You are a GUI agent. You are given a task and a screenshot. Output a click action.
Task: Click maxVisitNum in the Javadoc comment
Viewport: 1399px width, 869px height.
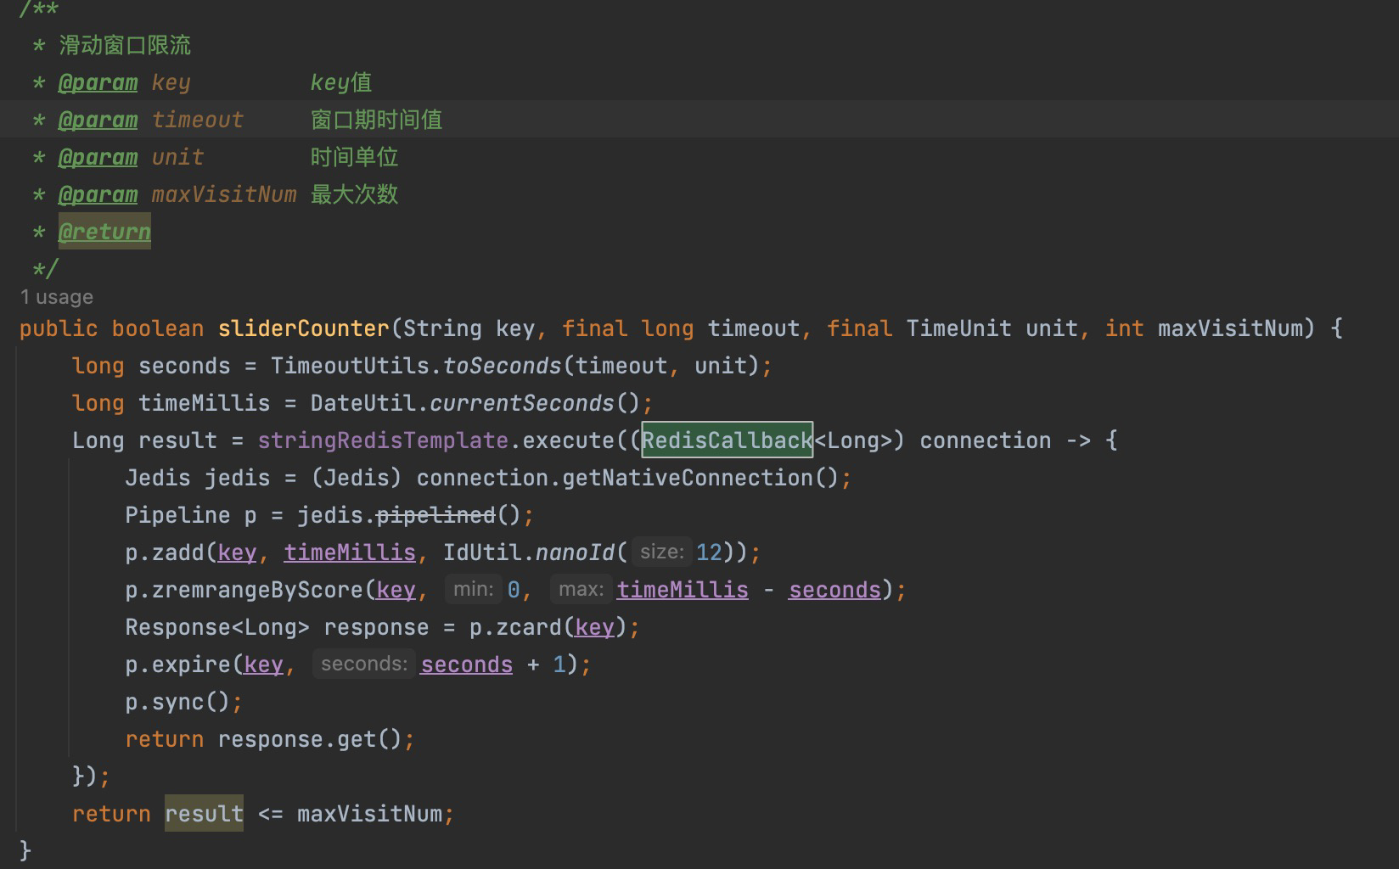coord(224,194)
